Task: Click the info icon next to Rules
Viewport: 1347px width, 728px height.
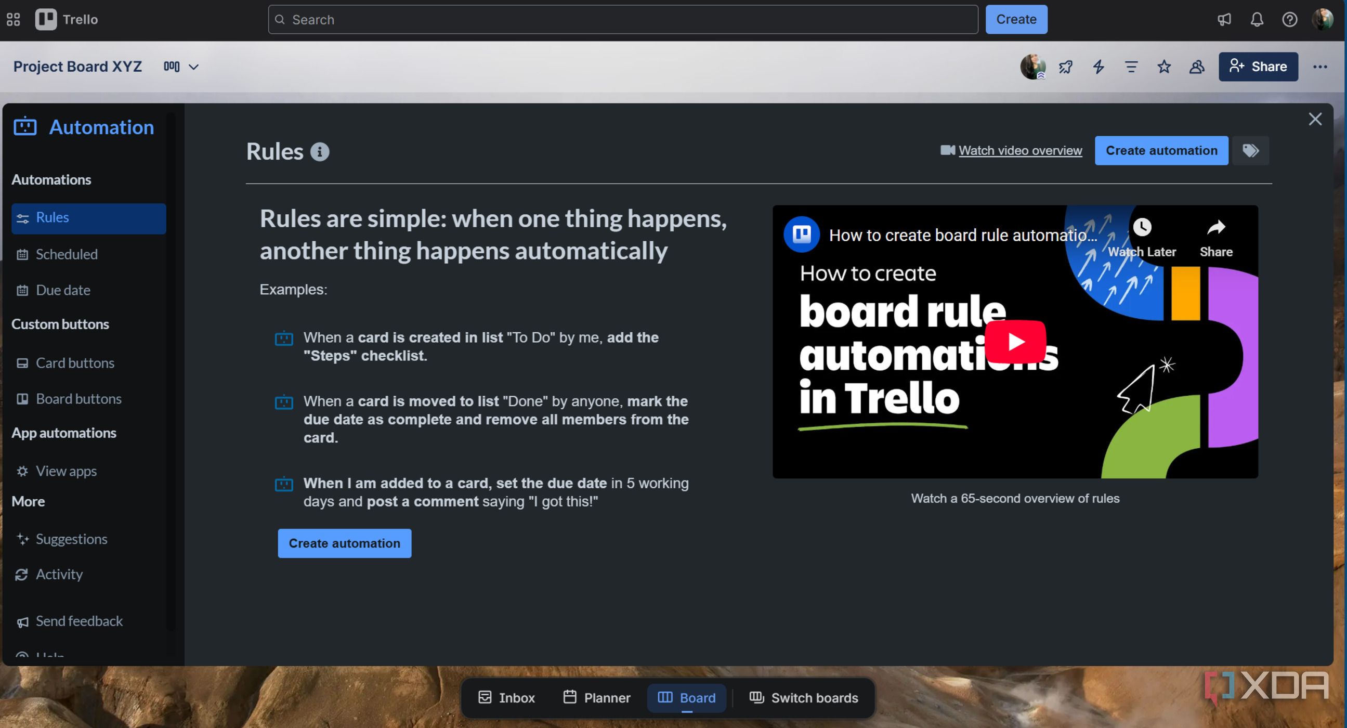Action: pyautogui.click(x=320, y=152)
